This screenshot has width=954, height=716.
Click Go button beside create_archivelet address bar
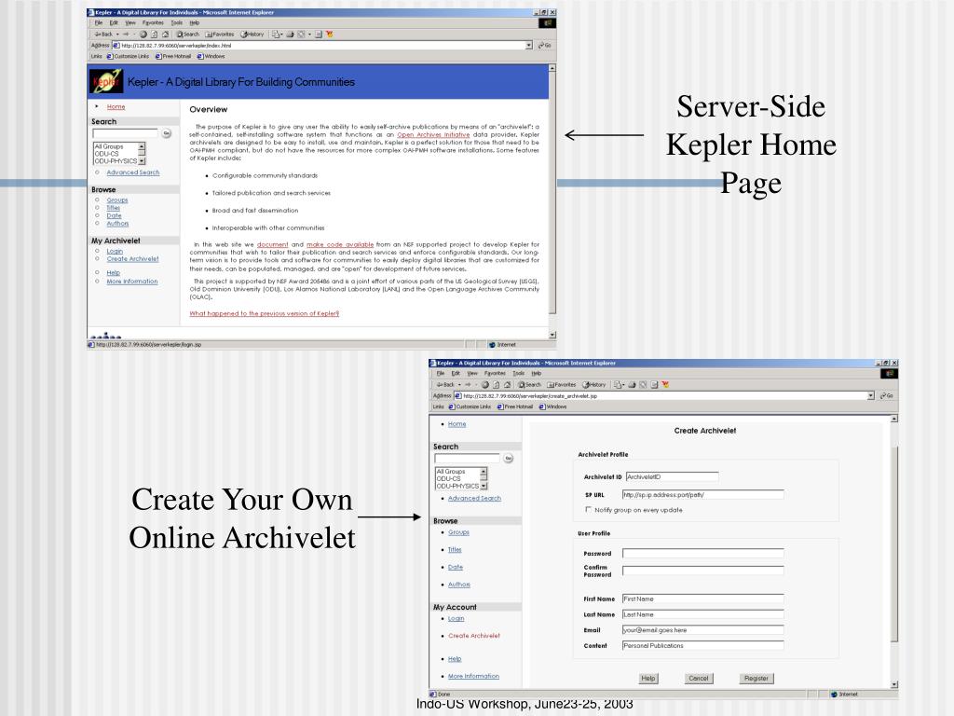point(887,395)
